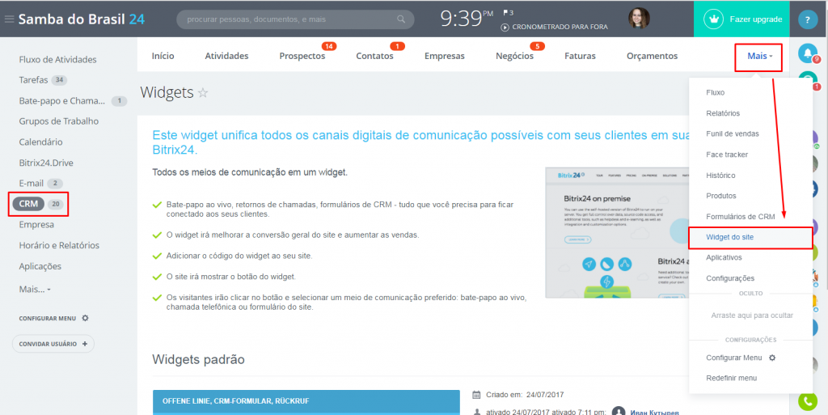Image resolution: width=828 pixels, height=415 pixels.
Task: Star the Widgets page as favorite
Action: tap(203, 94)
